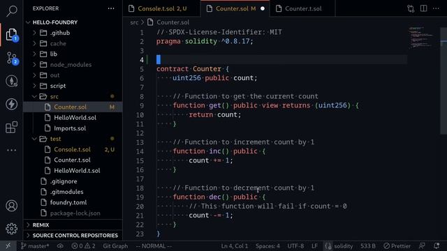Open package-lock.json file
447x251 pixels.
73,213
